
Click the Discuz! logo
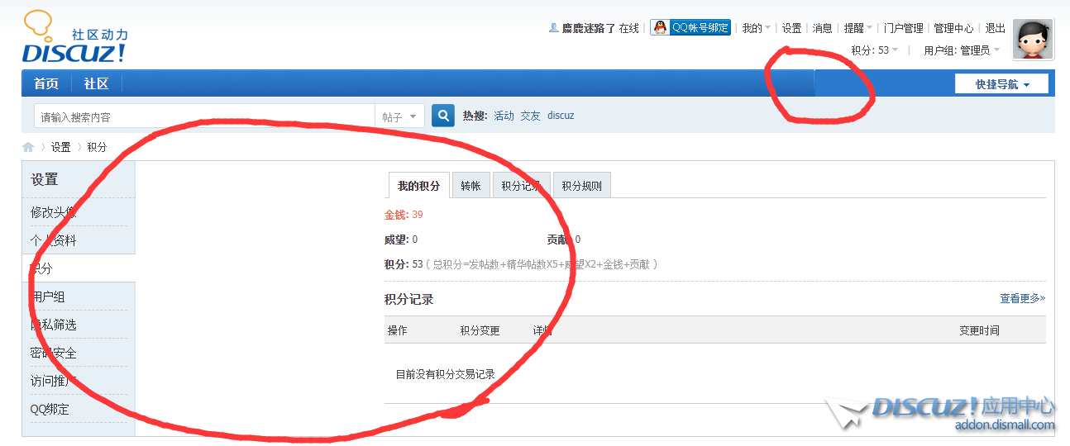(x=74, y=38)
